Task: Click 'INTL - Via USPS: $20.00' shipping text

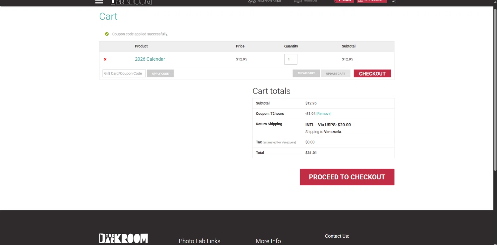Action: click(x=328, y=125)
